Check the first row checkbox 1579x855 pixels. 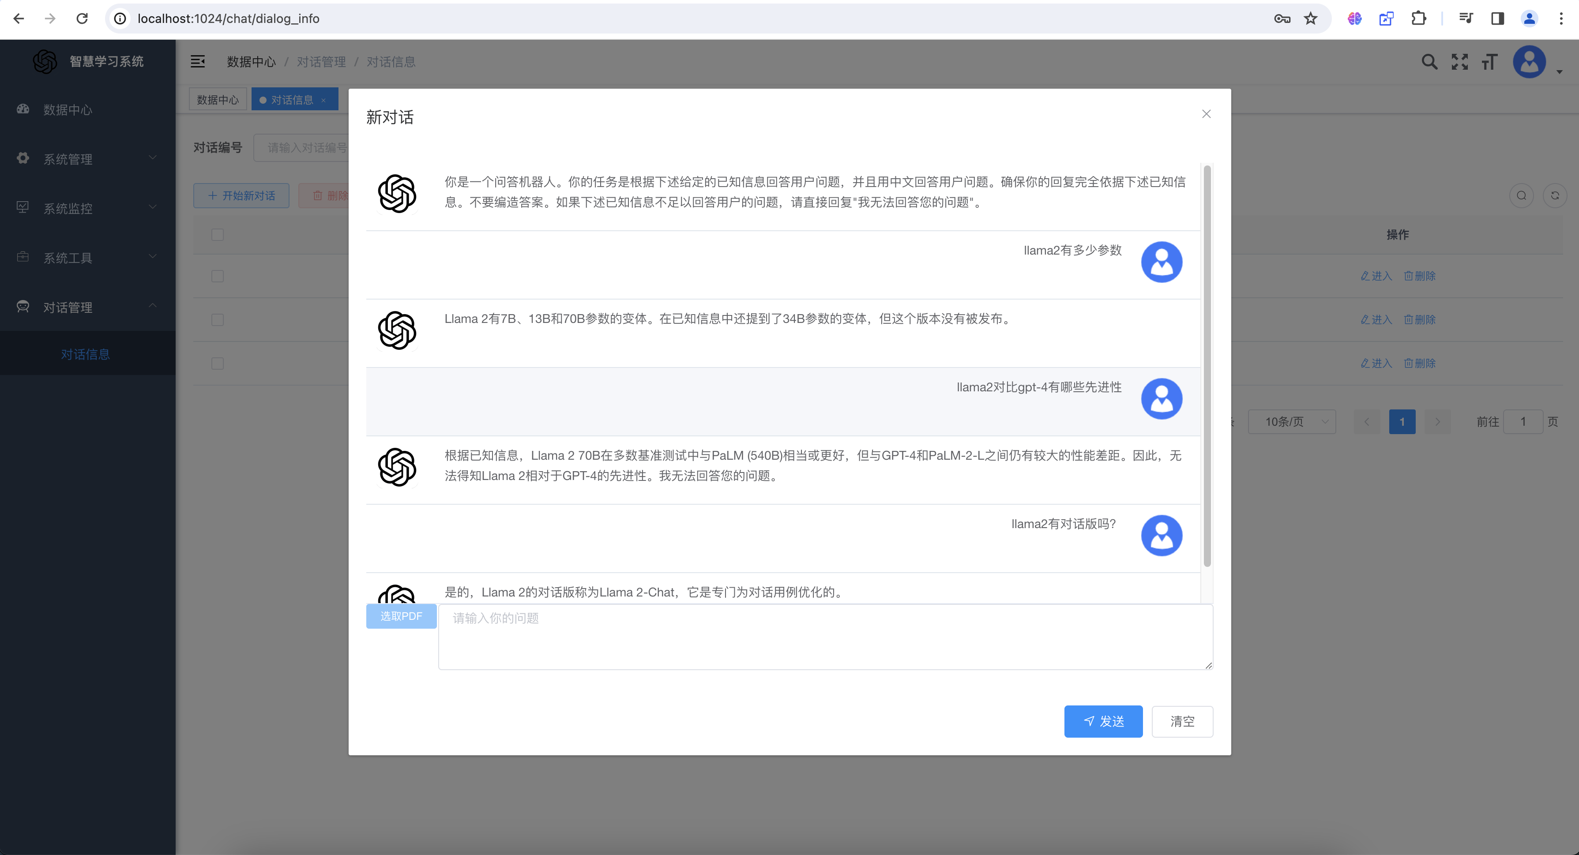click(x=217, y=277)
